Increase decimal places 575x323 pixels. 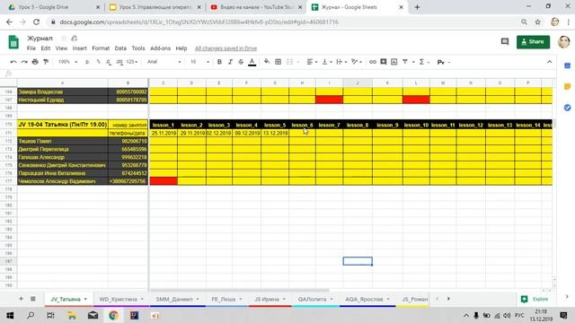119,62
